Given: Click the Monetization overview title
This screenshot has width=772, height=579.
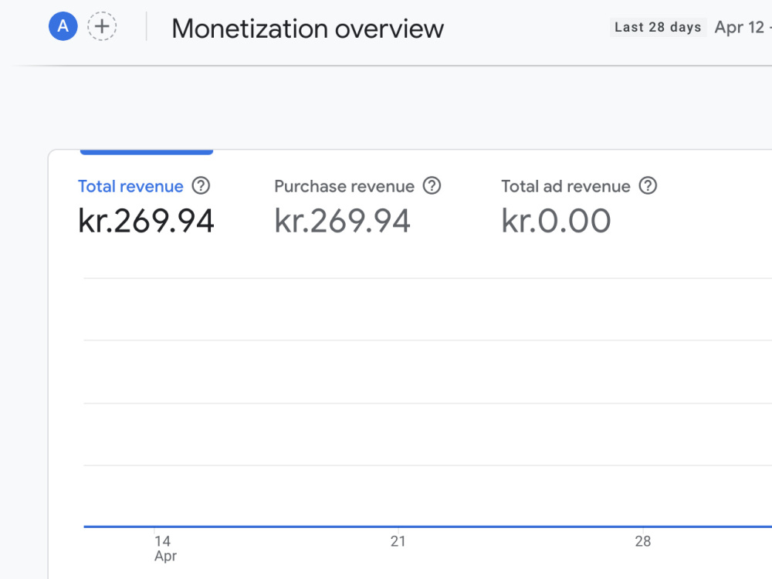Looking at the screenshot, I should point(308,29).
